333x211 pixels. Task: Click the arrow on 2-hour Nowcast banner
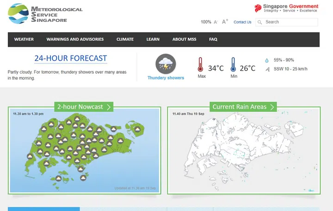pyautogui.click(x=109, y=107)
